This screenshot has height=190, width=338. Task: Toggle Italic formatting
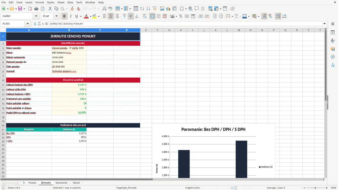[x=71, y=16]
